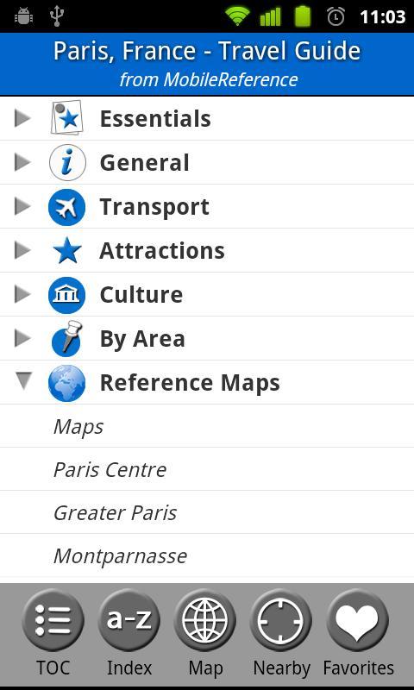Expand the Culture section arrow

22,294
